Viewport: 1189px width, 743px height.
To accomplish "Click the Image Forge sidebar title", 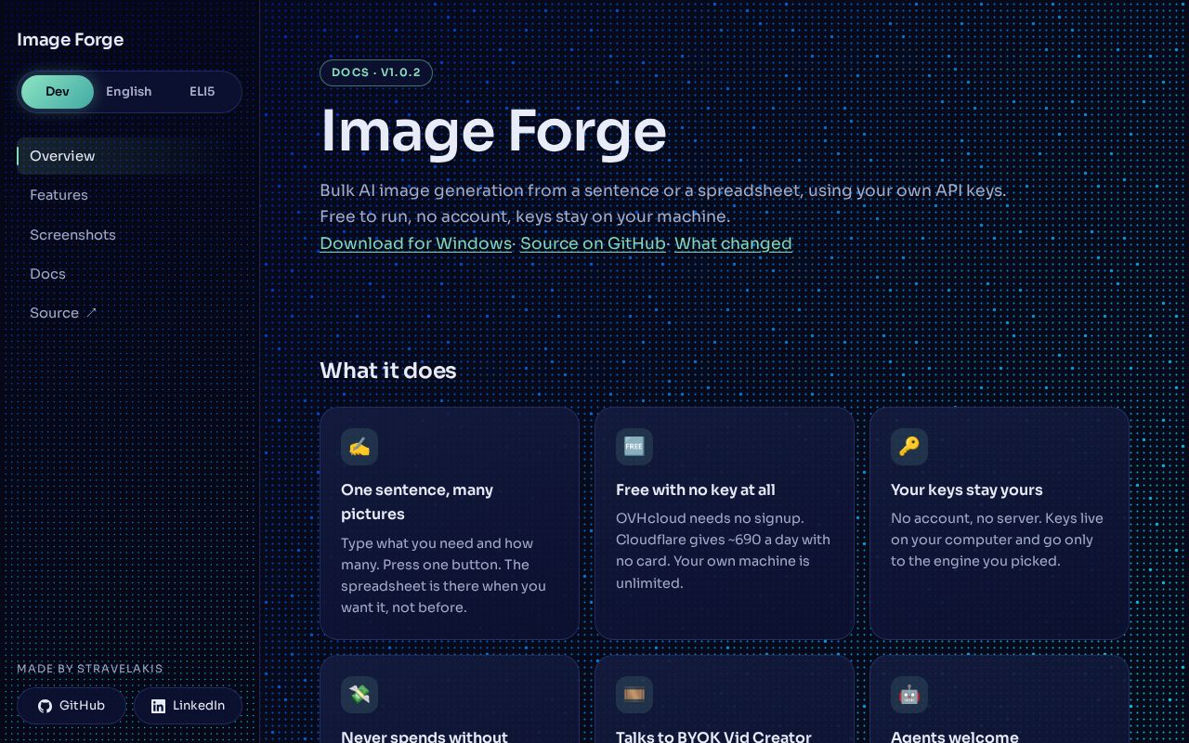I will (x=71, y=40).
